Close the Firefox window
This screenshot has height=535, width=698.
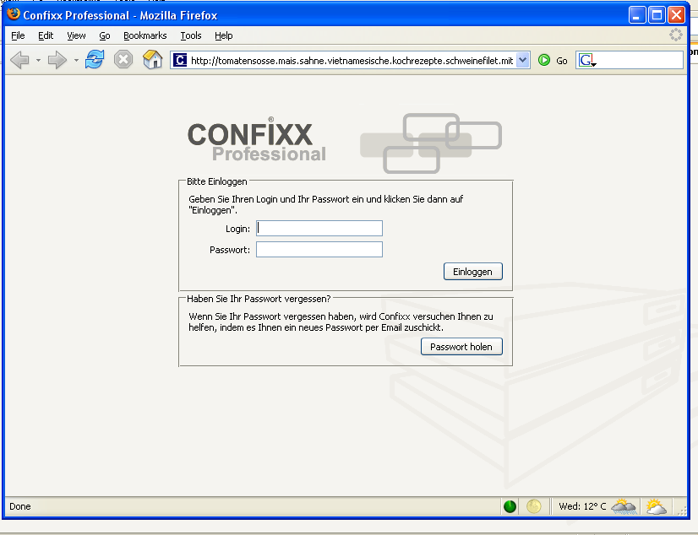[676, 15]
